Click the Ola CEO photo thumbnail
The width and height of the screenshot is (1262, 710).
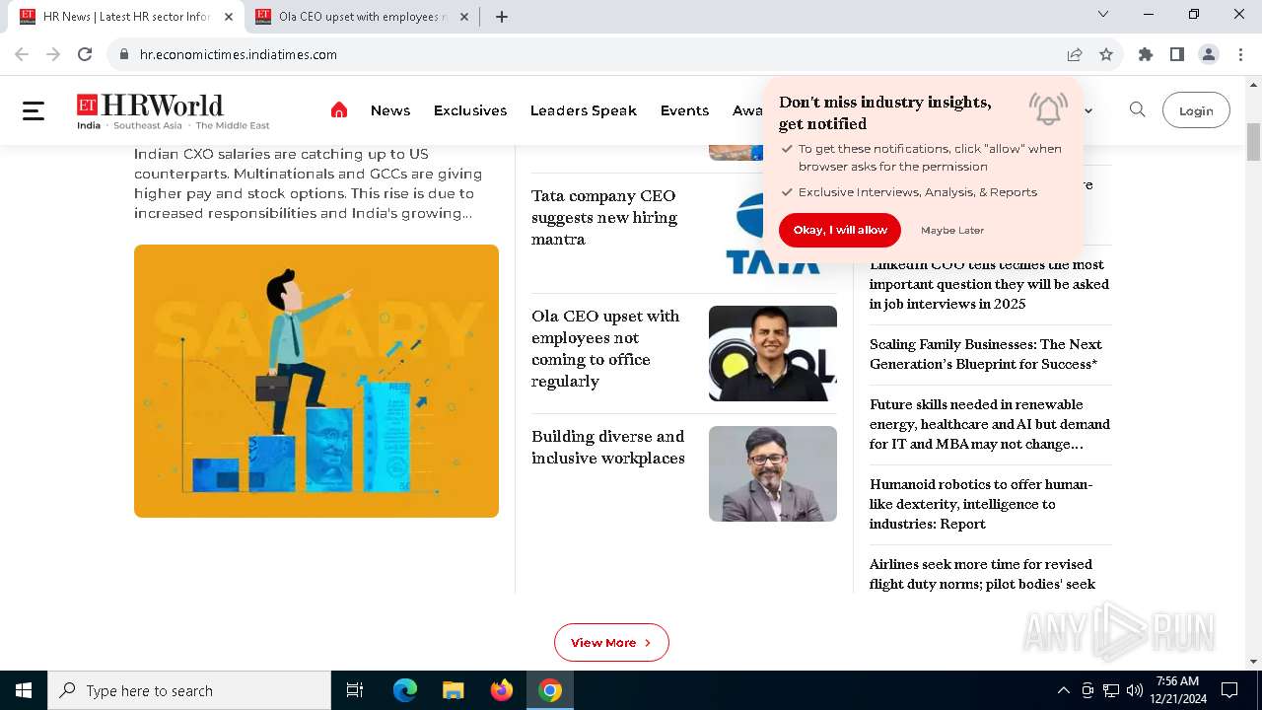click(x=773, y=353)
